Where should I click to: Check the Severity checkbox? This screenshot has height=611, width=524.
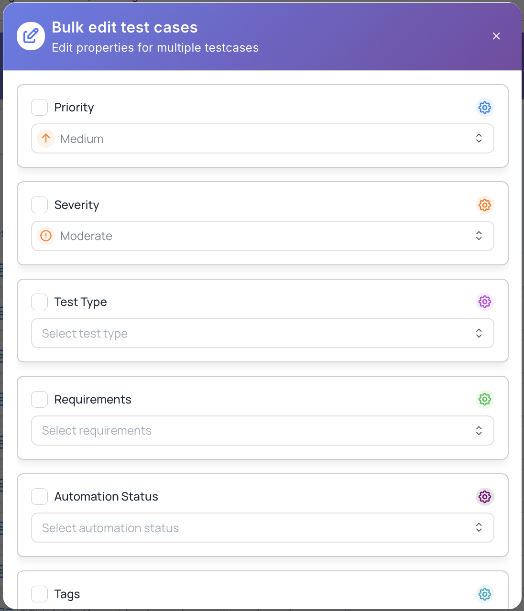tap(39, 205)
